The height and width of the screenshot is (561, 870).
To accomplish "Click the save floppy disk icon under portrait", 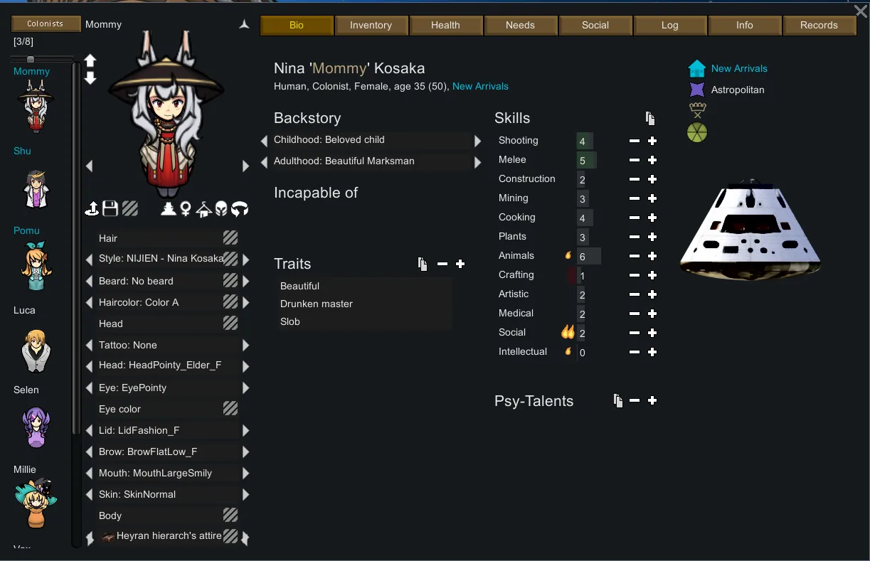I will [x=110, y=208].
